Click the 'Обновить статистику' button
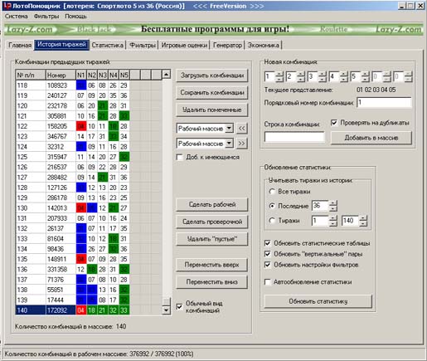 click(x=318, y=301)
